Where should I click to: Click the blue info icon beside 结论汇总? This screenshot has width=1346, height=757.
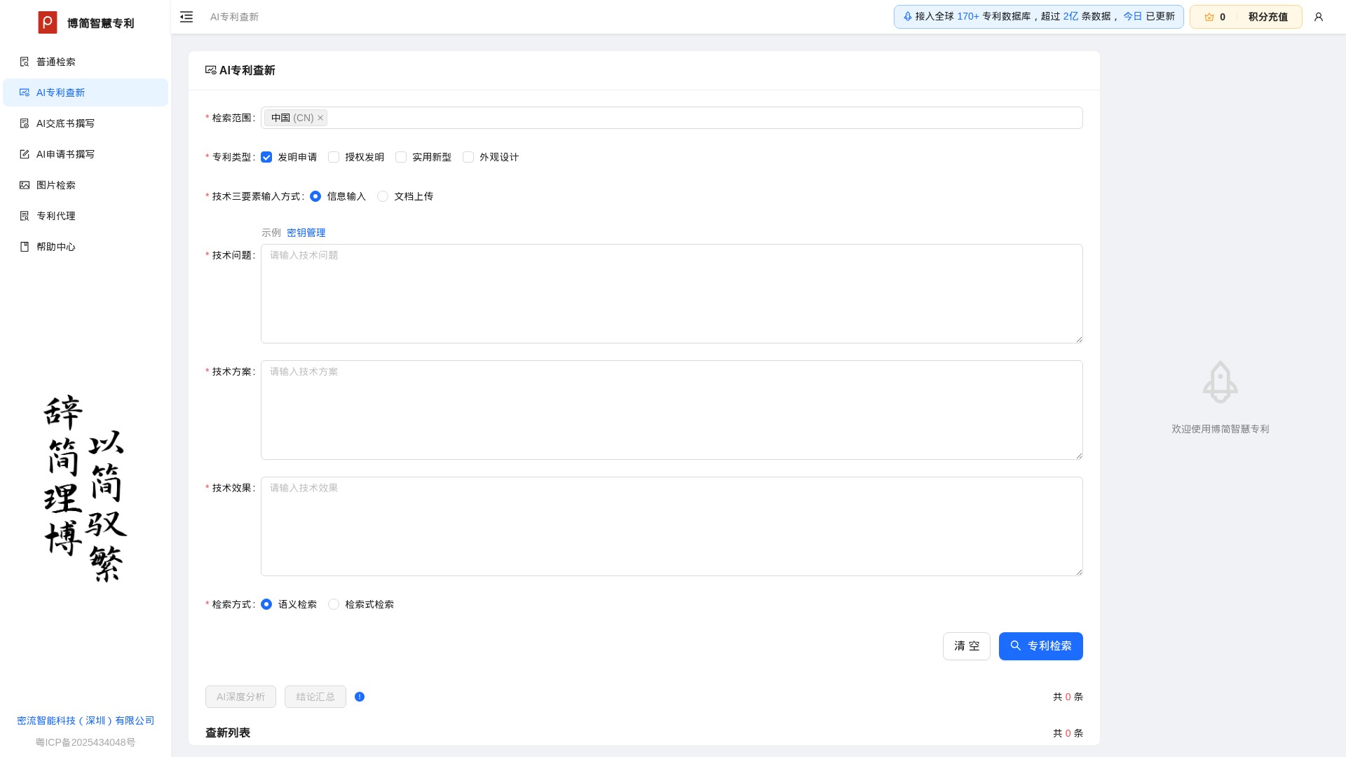(x=360, y=697)
